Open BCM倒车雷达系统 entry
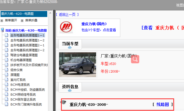Image resolution: width=184 pixels, height=111 pixels. (x=23, y=99)
